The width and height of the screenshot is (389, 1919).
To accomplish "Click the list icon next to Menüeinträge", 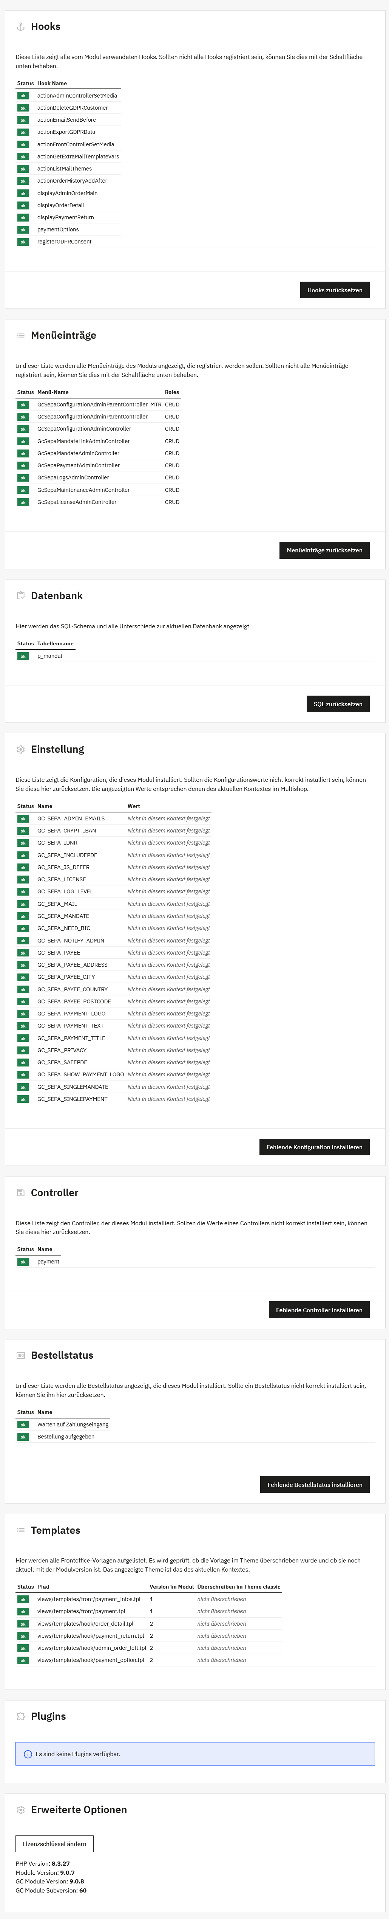I will click(x=21, y=335).
